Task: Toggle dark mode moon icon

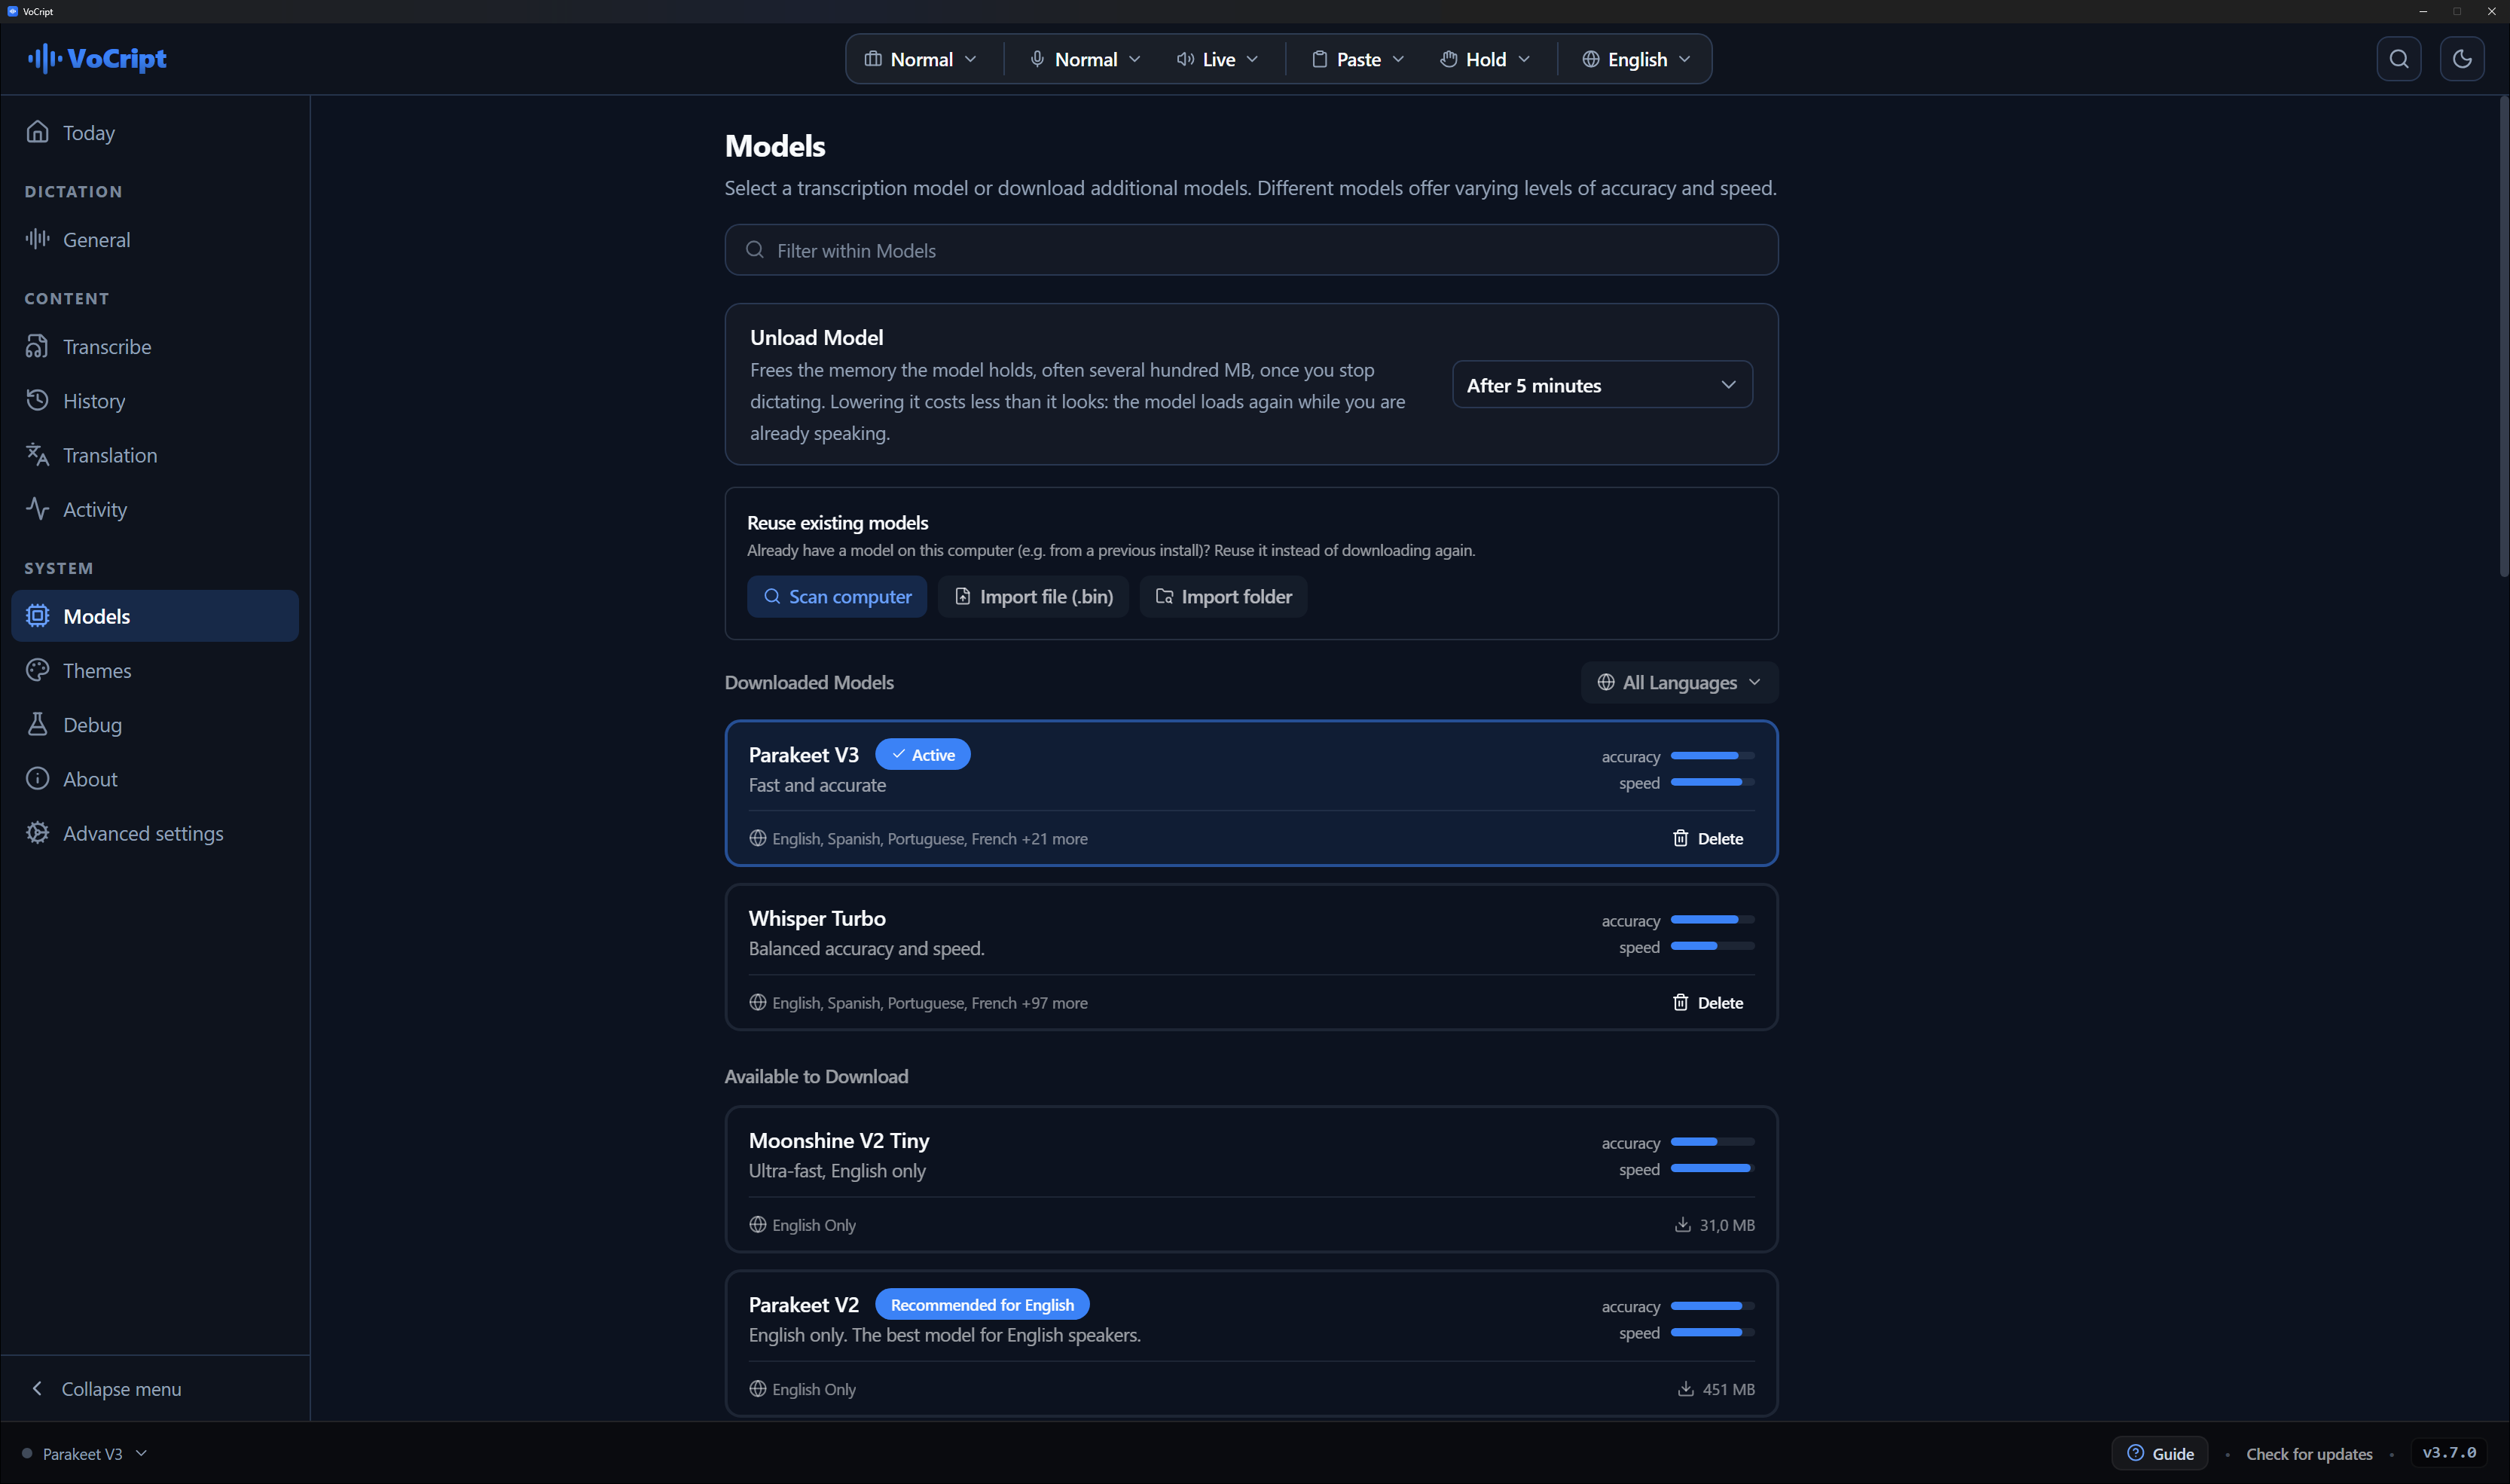Action: pos(2461,59)
